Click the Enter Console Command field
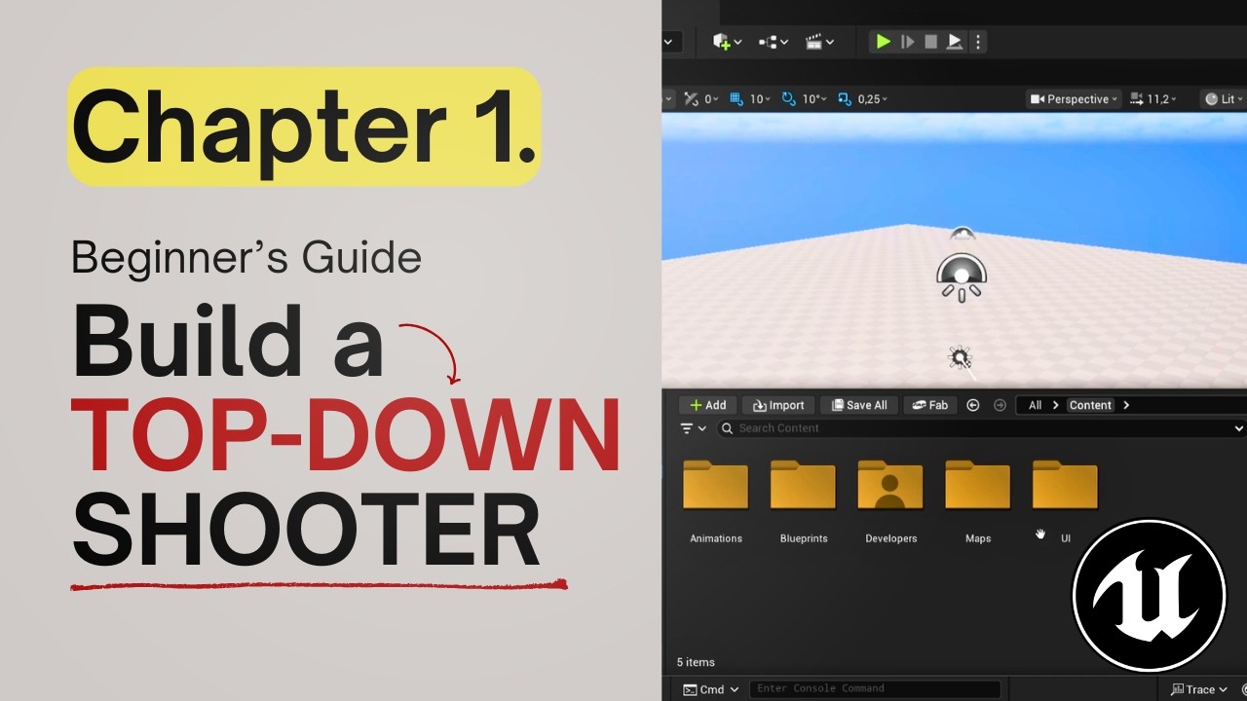 pos(875,689)
